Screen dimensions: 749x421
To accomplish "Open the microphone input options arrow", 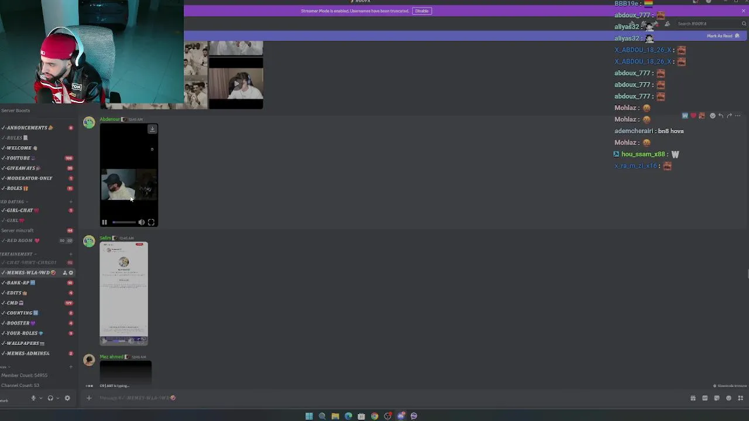I will 40,398.
